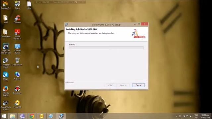Launch Adobe Reader XI shortcut
This screenshot has height=119, width=212.
click(18, 34)
